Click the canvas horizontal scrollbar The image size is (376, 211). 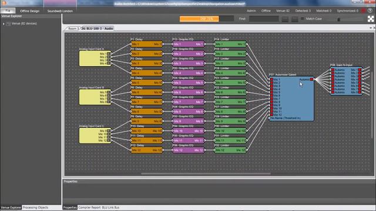[206, 174]
